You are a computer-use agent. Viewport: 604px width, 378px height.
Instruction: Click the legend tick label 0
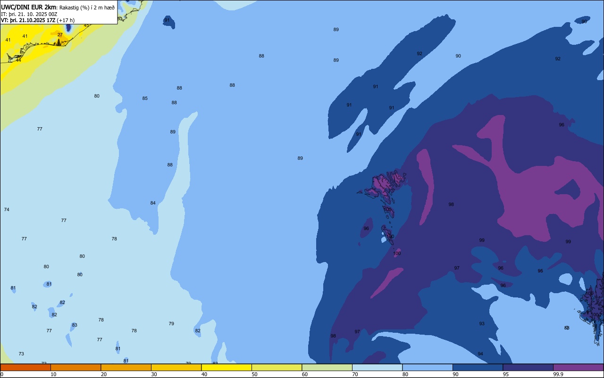(2, 374)
